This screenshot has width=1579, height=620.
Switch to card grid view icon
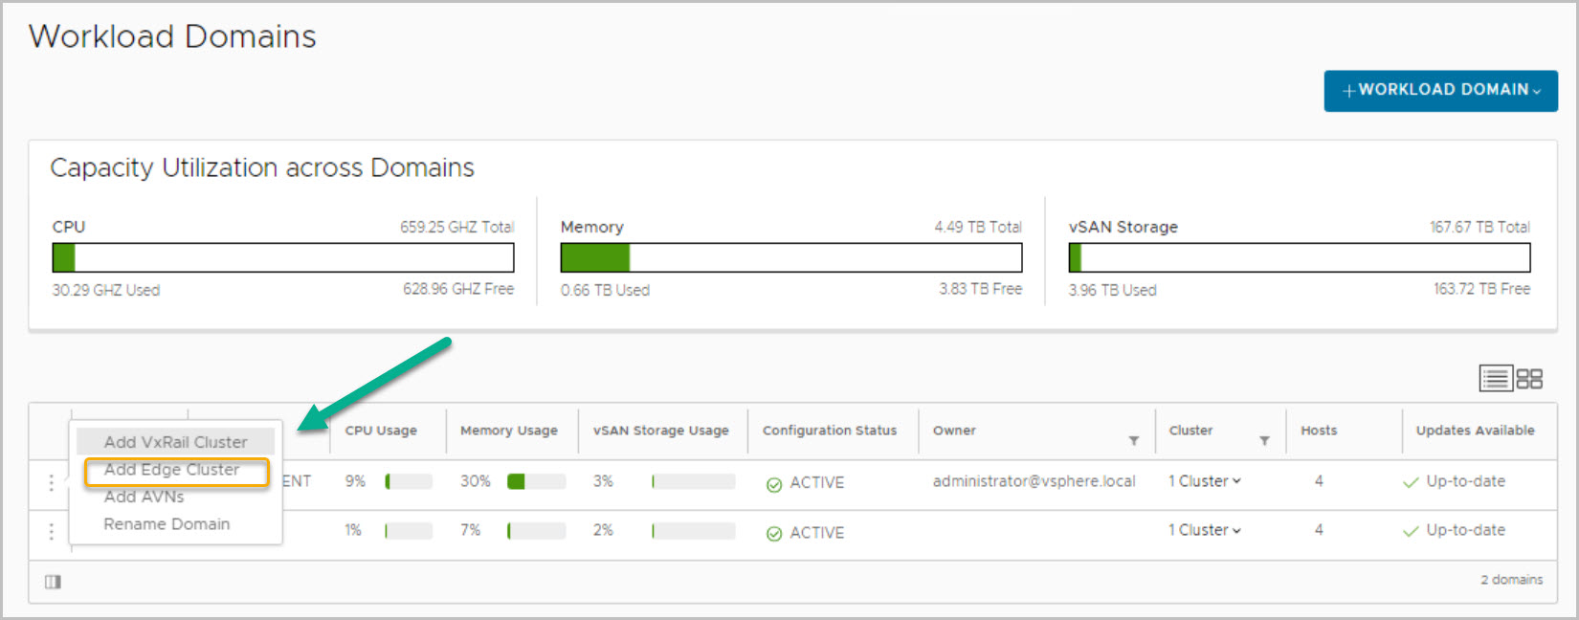(x=1529, y=379)
